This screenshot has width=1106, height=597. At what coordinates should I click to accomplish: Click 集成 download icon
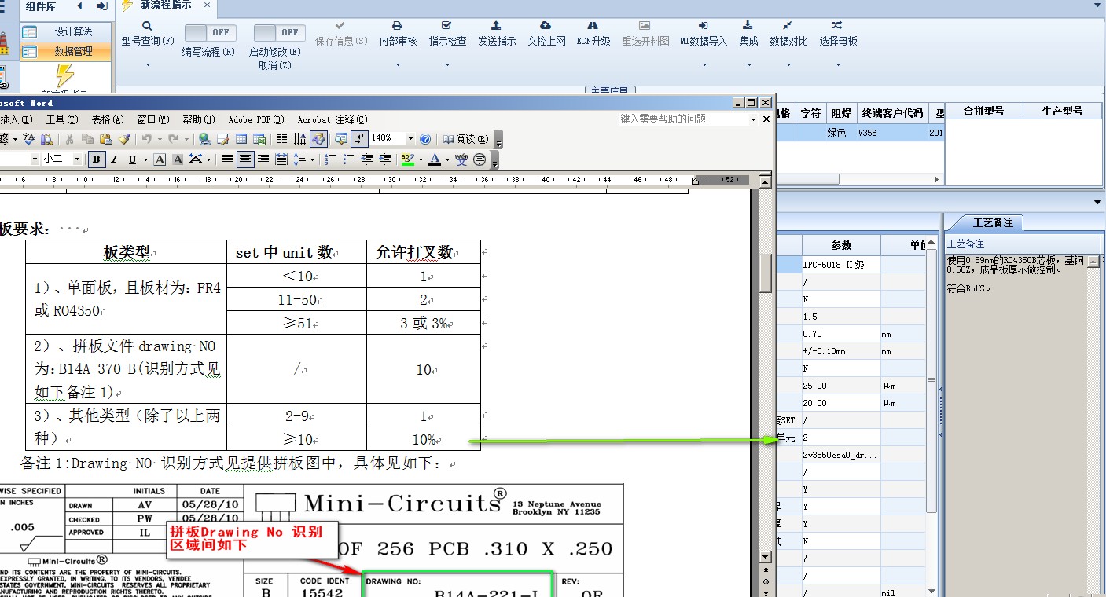(x=748, y=26)
